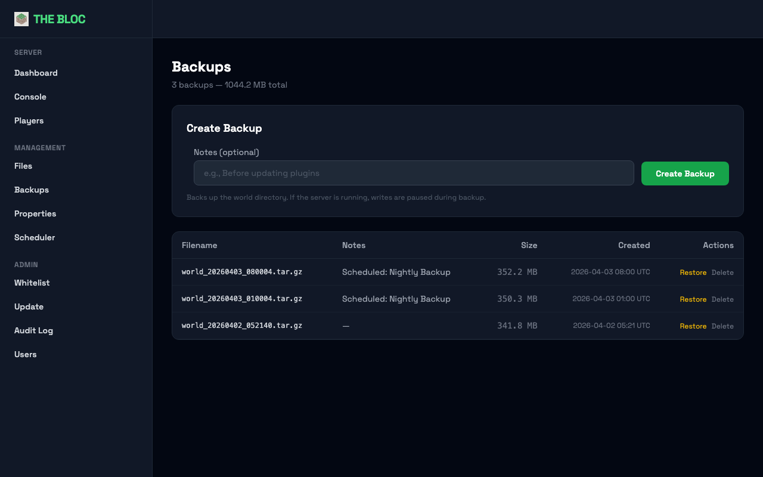The width and height of the screenshot is (763, 477).
Task: Click the Filename column header
Action: pos(199,245)
